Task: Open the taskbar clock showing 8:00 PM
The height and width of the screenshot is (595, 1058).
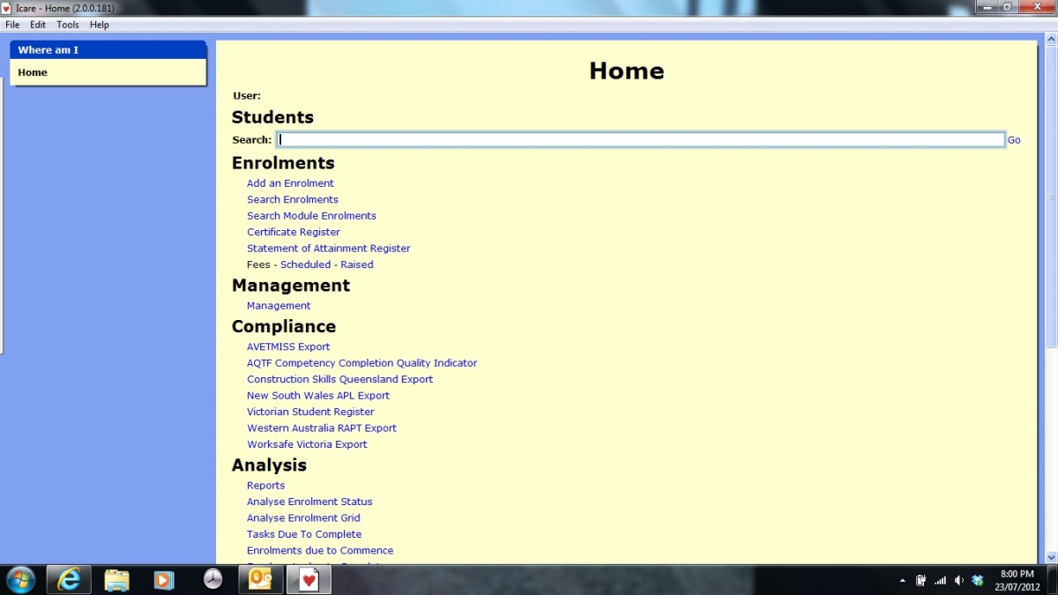Action: [x=1017, y=580]
